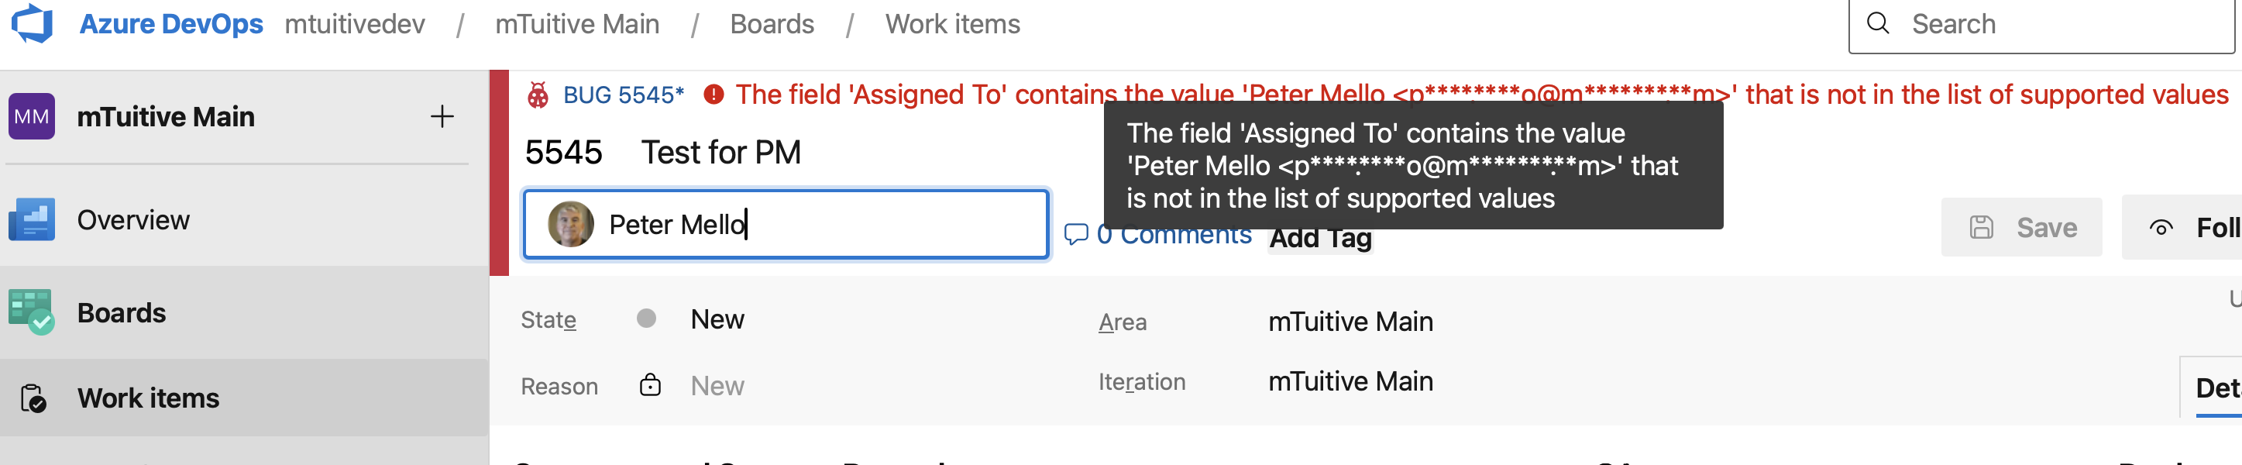Open the Iteration dropdown
2242x465 pixels.
1351,381
